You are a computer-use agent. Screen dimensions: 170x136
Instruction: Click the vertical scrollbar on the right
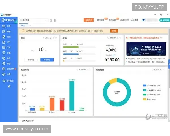(x=169, y=58)
